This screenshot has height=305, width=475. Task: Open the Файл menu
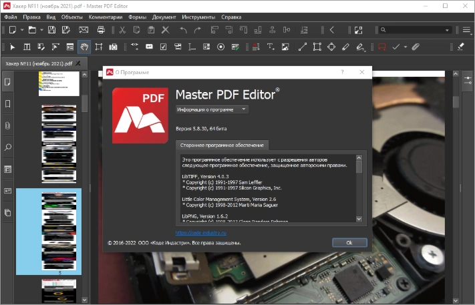(x=11, y=17)
